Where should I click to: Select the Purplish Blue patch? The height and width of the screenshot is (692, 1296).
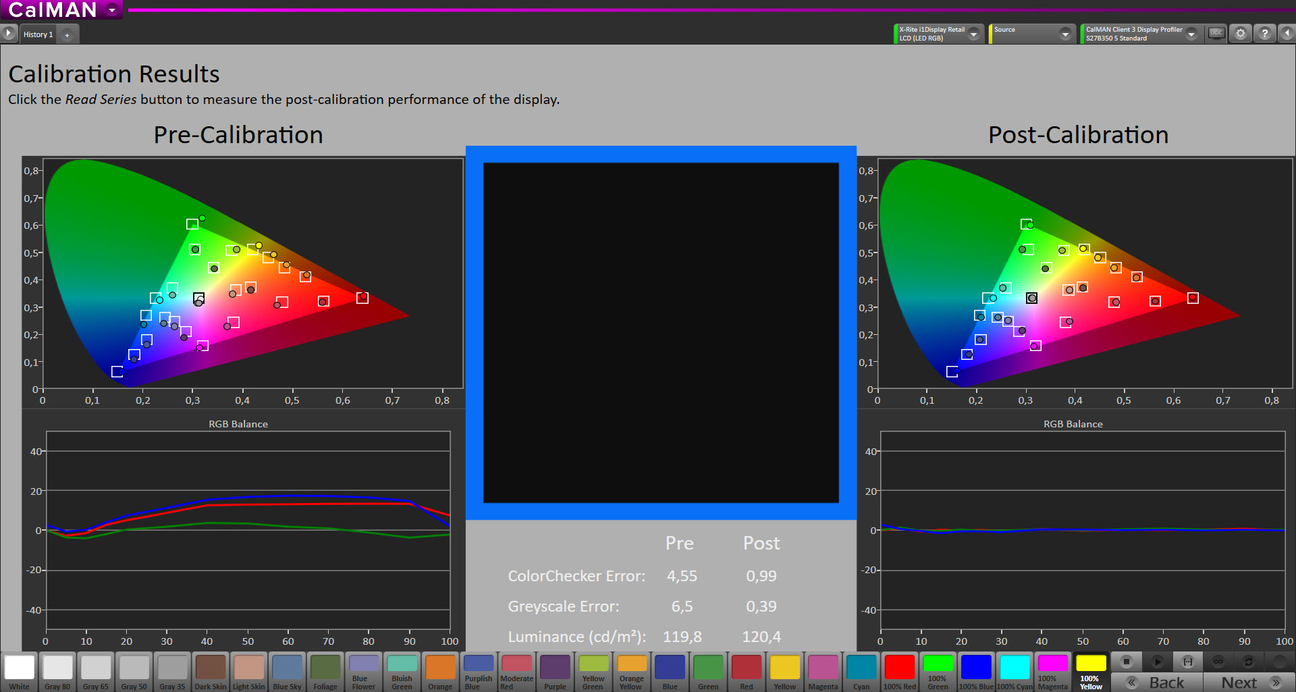(479, 672)
